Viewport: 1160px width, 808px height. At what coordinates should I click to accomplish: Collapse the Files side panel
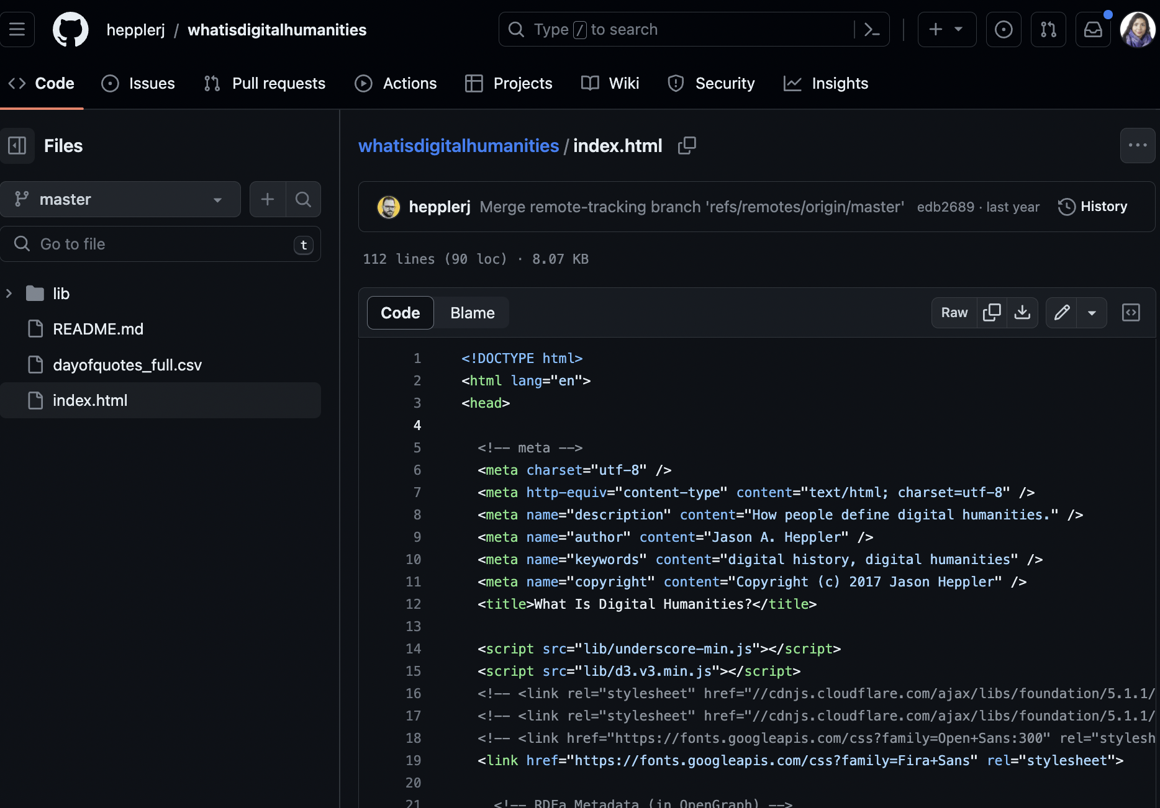(17, 146)
